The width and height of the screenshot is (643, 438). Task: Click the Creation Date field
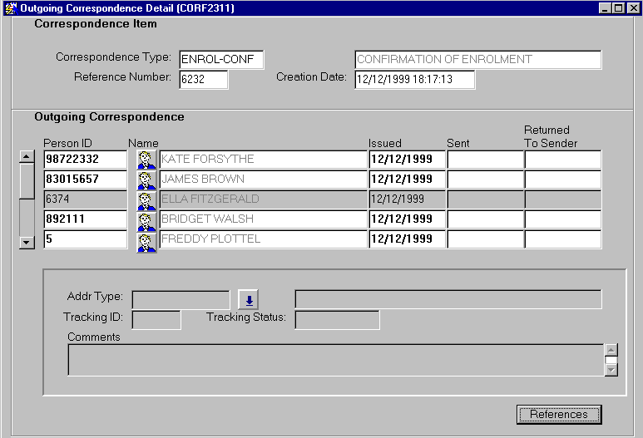click(413, 80)
